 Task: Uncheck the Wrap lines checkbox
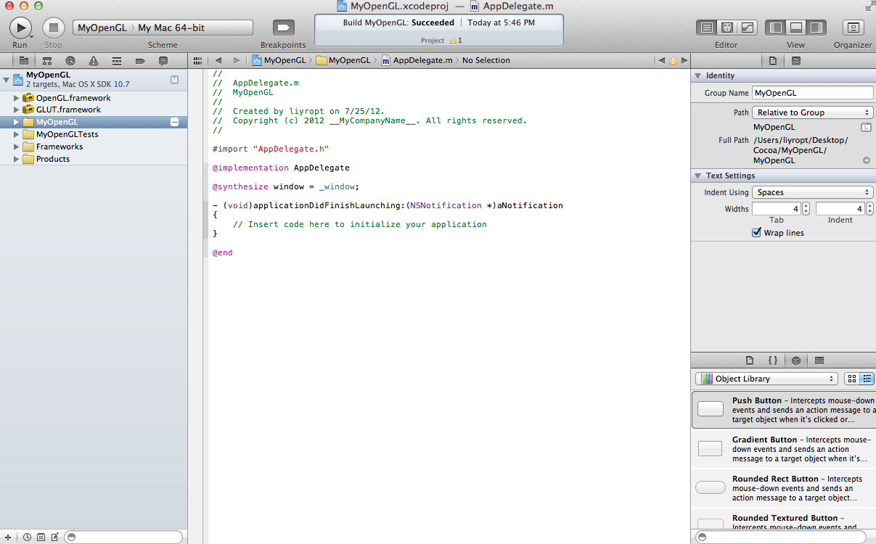coord(757,233)
